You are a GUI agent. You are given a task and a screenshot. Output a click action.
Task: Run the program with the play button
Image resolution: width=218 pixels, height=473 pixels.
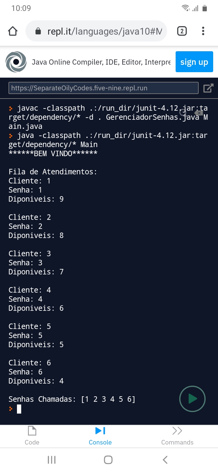tap(193, 399)
